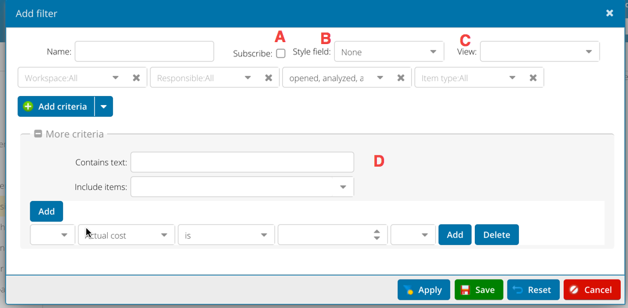
Task: Save the filter
Action: [x=478, y=290]
